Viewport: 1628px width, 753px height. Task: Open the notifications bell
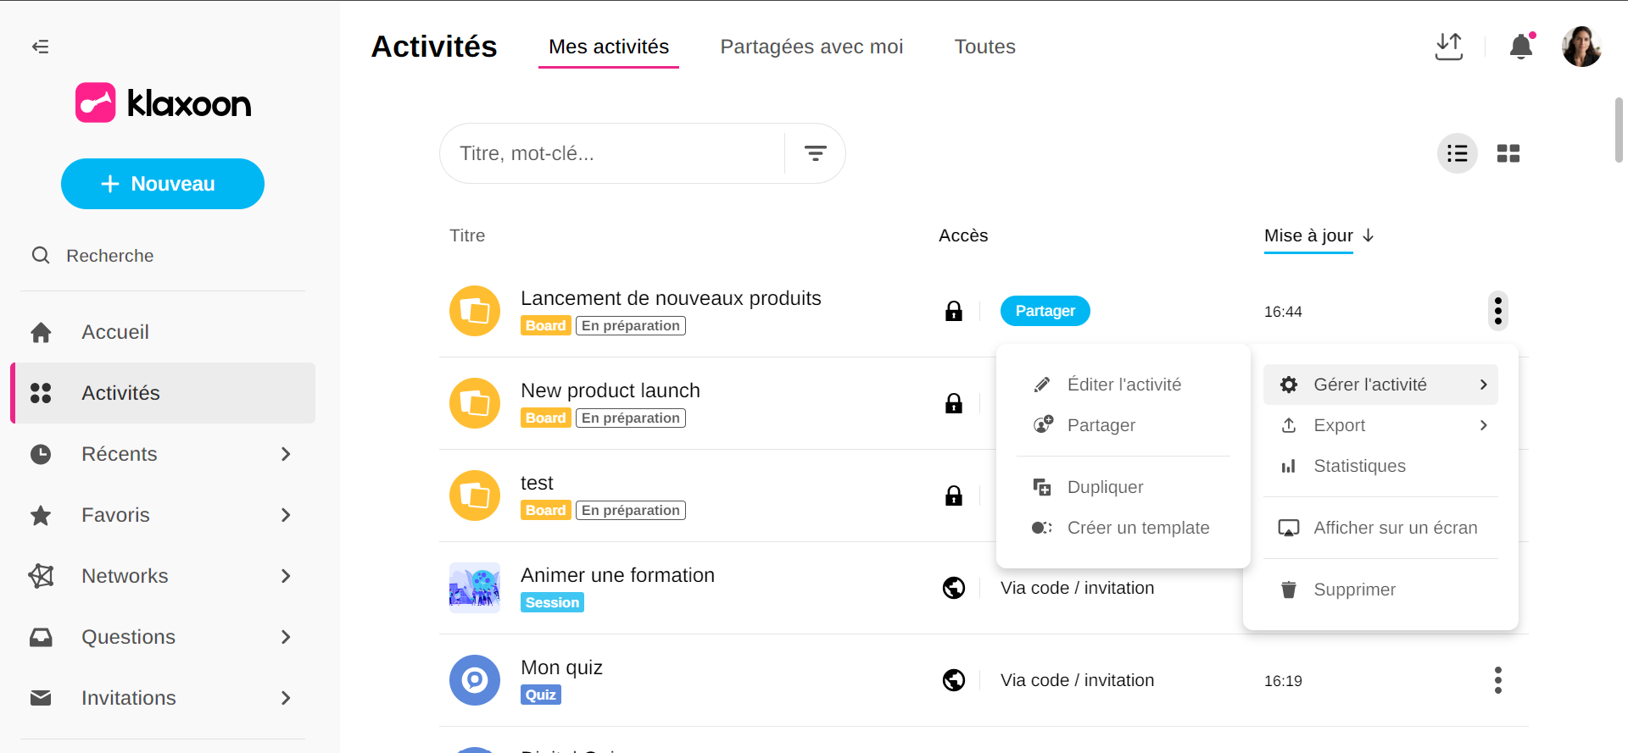[x=1521, y=47]
